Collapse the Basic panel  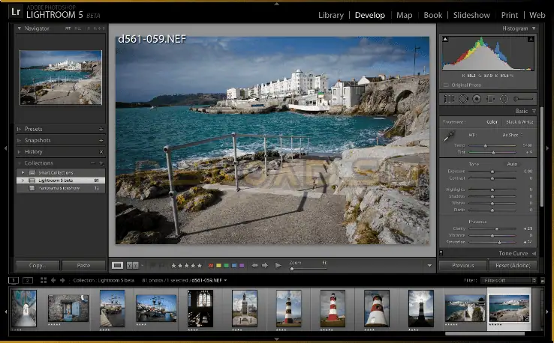(534, 111)
